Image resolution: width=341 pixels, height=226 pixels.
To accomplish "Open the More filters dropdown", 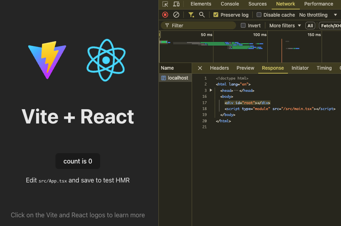I will pos(285,25).
